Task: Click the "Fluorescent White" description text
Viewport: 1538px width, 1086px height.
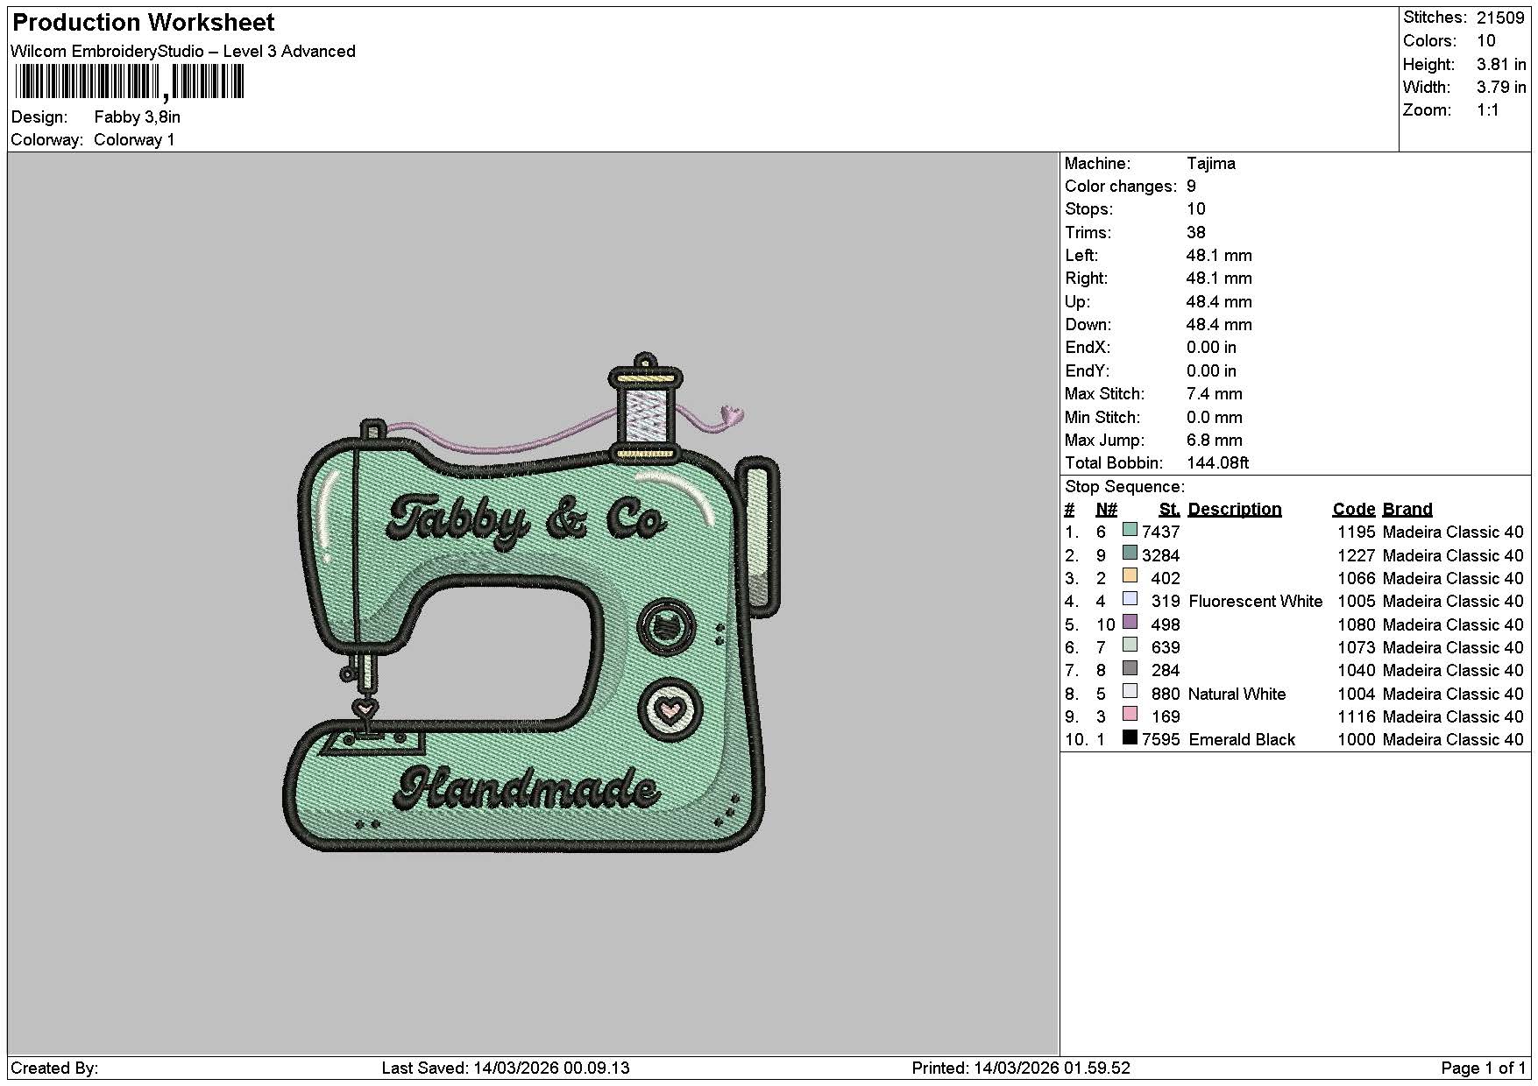Action: 1255,601
